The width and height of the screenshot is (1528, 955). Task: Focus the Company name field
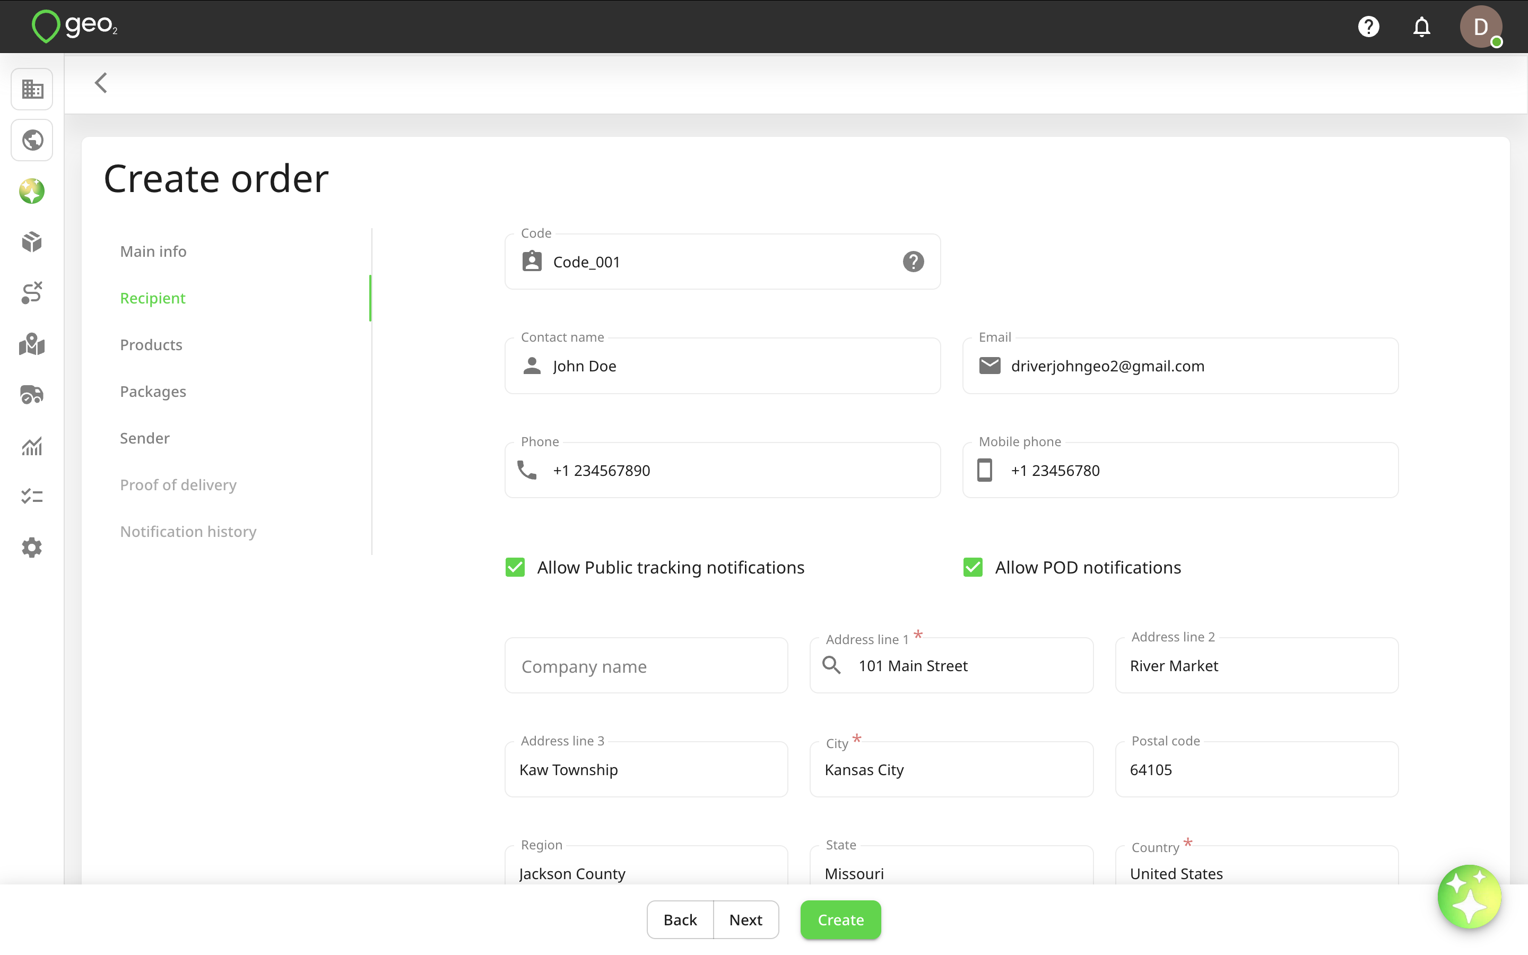coord(646,665)
